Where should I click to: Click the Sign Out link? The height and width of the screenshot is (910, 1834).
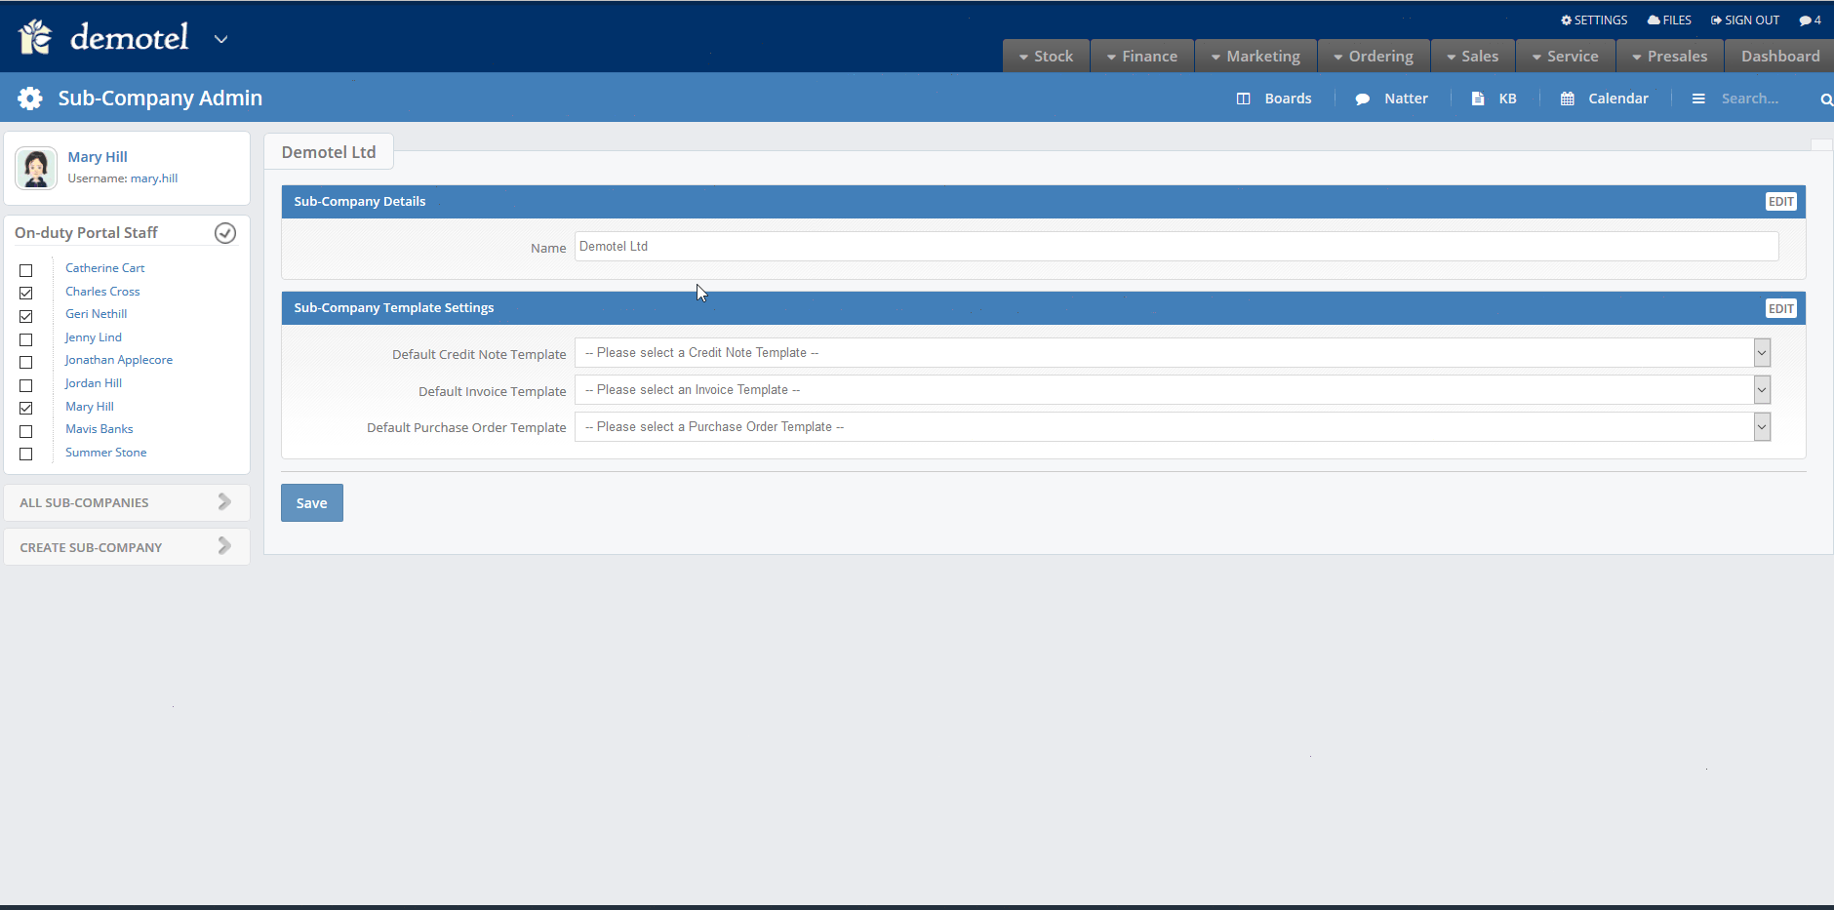click(1745, 20)
